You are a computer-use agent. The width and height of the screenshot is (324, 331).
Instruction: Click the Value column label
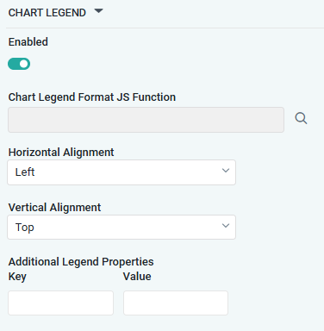click(x=137, y=277)
